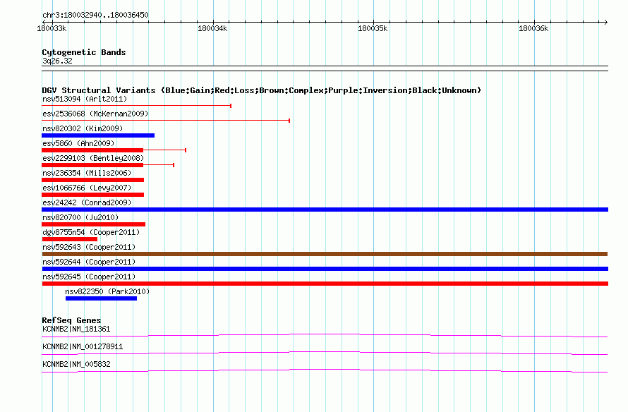Click the esv2536068 (McKernan2009) label

(95, 114)
